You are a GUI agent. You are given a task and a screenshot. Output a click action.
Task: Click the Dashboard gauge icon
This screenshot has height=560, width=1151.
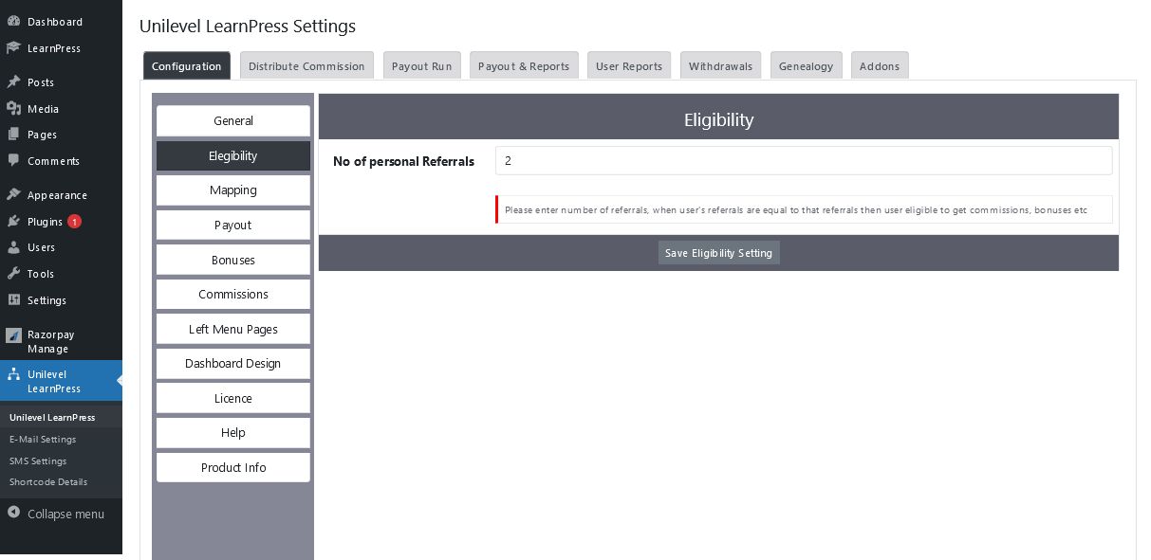pyautogui.click(x=13, y=22)
